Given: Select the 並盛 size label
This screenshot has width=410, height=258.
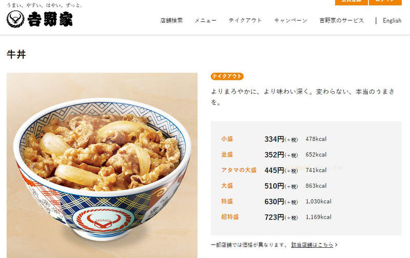Looking at the screenshot, I should click(x=227, y=155).
